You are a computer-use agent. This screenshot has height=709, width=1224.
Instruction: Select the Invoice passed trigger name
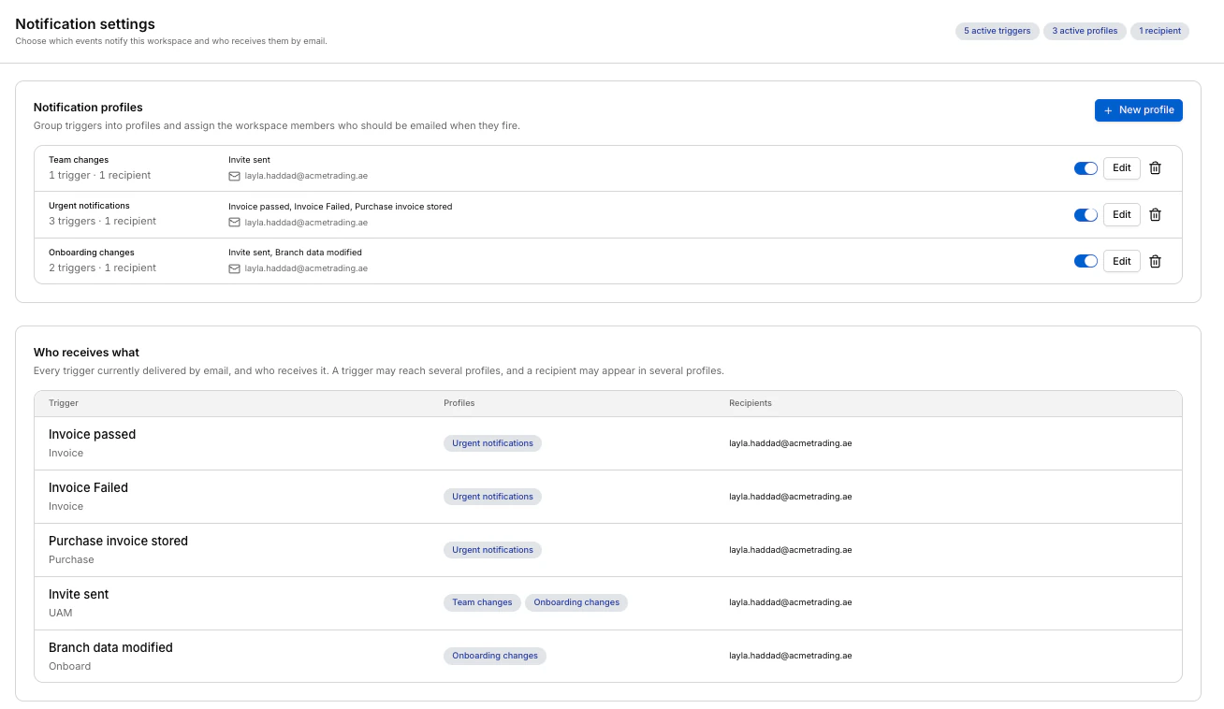click(x=93, y=435)
